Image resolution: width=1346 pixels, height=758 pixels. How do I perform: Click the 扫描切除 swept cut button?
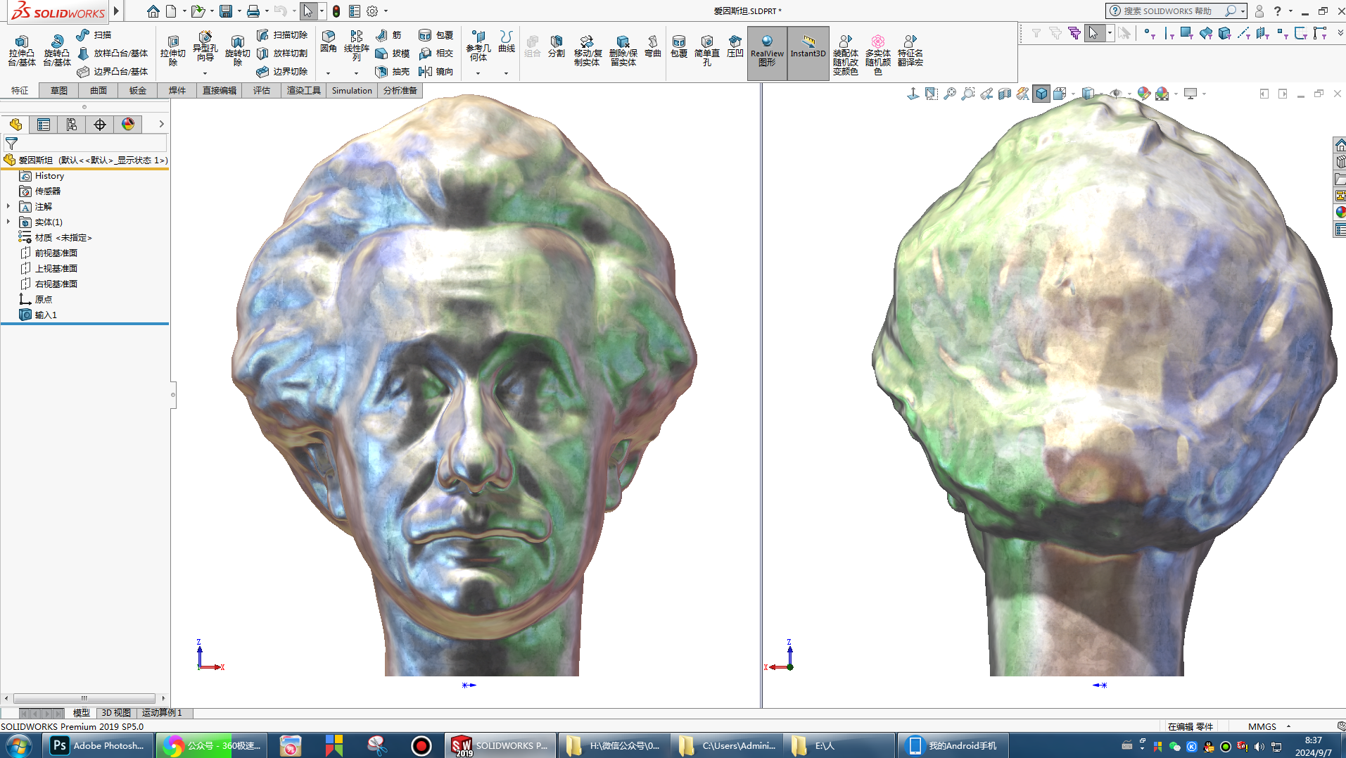[x=282, y=34]
